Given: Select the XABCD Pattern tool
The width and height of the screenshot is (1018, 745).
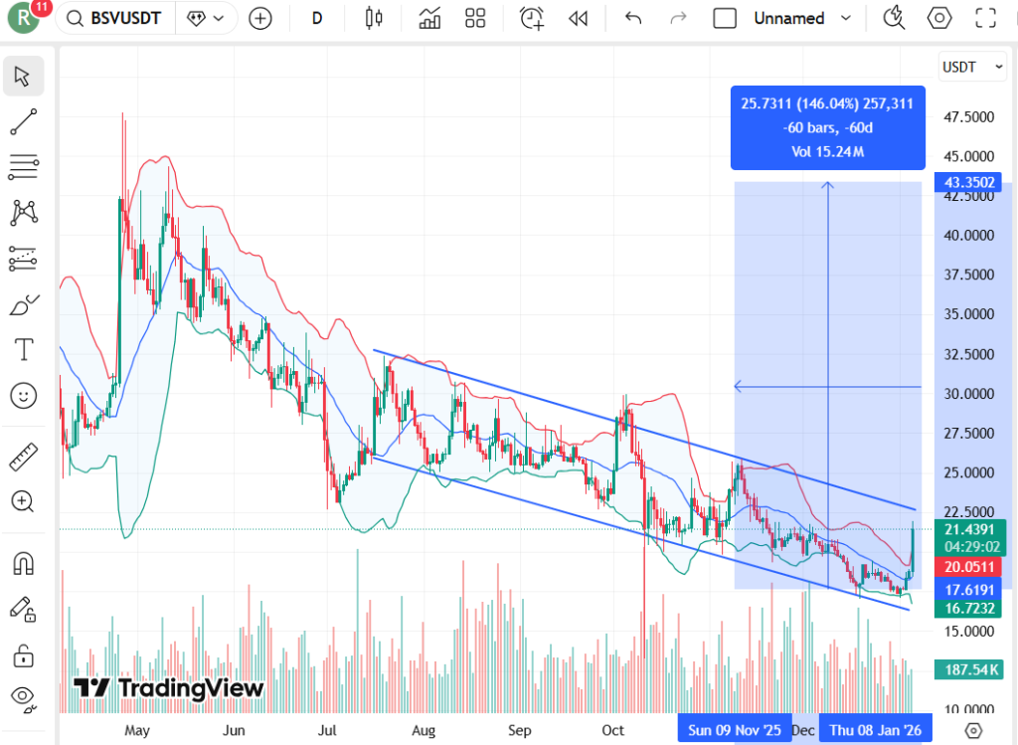Looking at the screenshot, I should tap(24, 212).
